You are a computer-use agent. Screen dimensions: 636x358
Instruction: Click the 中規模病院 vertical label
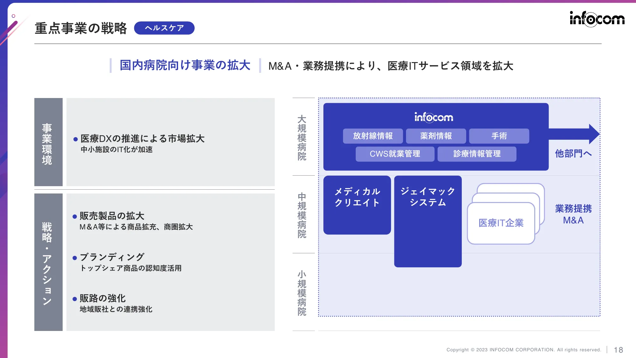point(302,215)
